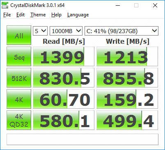Image resolution: width=165 pixels, height=150 pixels.
Task: Start the 4K QD32 benchmark test
Action: pyautogui.click(x=19, y=120)
